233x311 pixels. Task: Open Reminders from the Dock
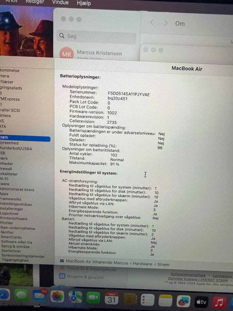click(148, 300)
